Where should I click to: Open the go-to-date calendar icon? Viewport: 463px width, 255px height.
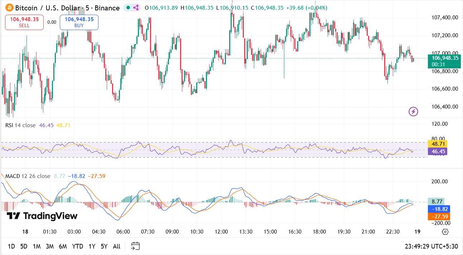click(135, 246)
